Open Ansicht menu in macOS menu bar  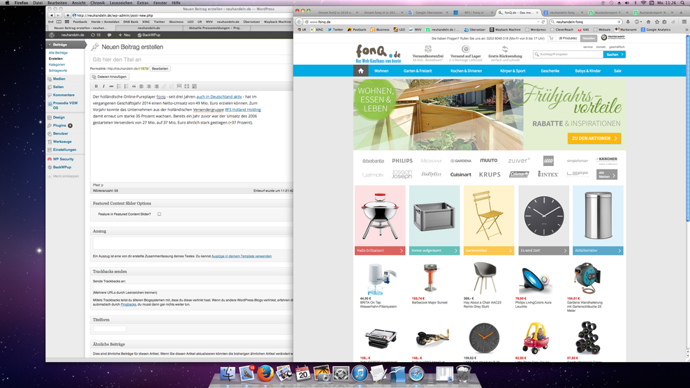click(79, 3)
